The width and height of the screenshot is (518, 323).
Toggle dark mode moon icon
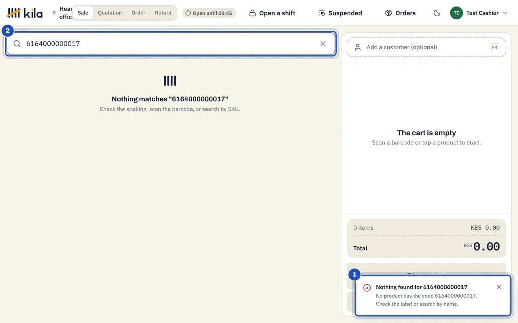(437, 13)
